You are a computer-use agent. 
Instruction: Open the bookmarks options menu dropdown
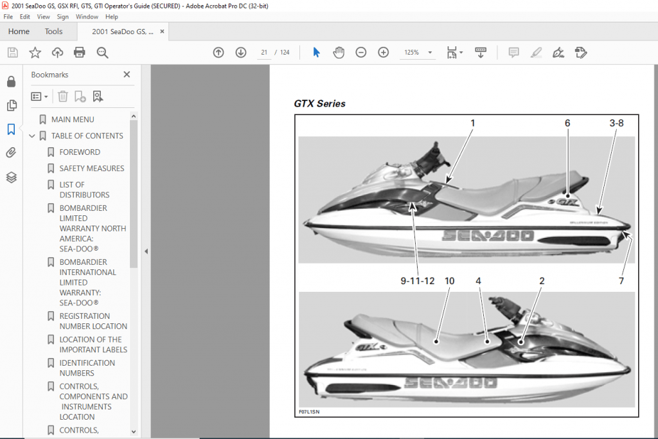tap(39, 96)
